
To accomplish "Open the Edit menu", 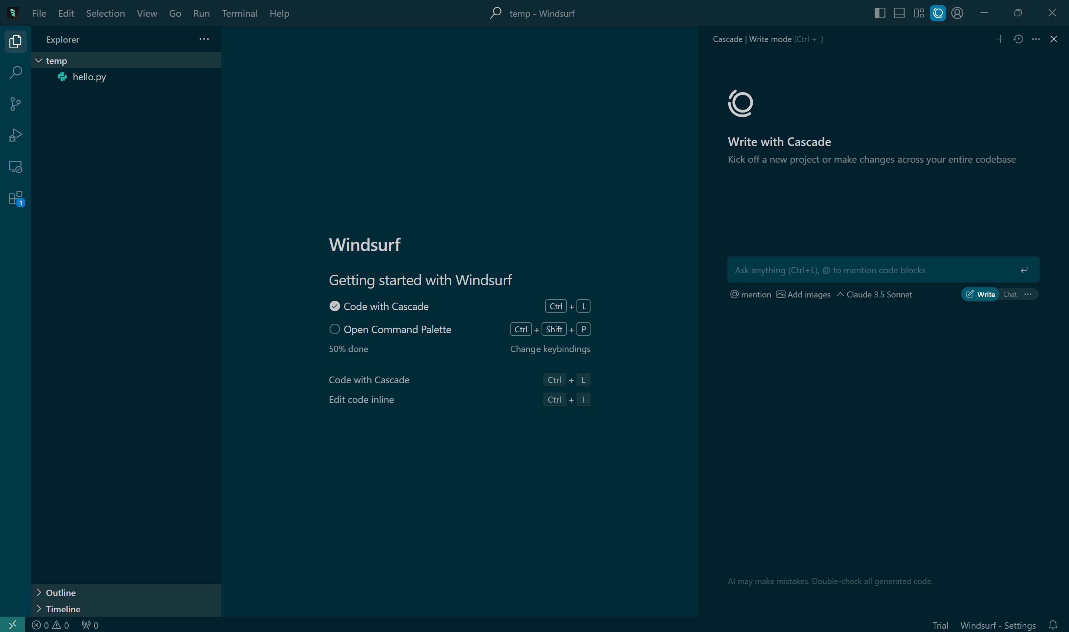I will [66, 13].
